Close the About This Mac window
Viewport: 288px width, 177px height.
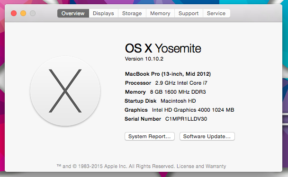pyautogui.click(x=14, y=13)
